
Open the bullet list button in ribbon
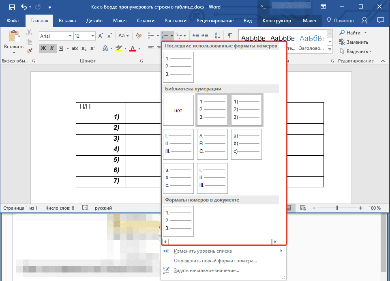click(x=151, y=36)
